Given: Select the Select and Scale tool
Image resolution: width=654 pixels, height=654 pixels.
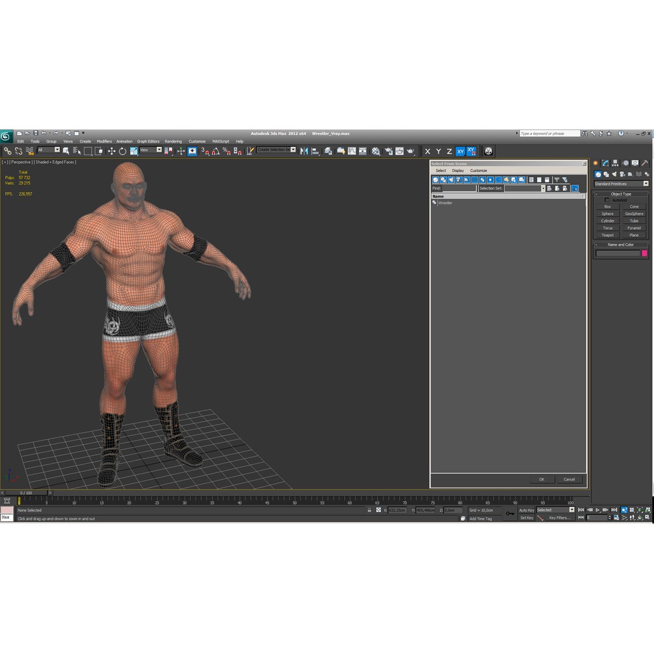Looking at the screenshot, I should point(133,151).
